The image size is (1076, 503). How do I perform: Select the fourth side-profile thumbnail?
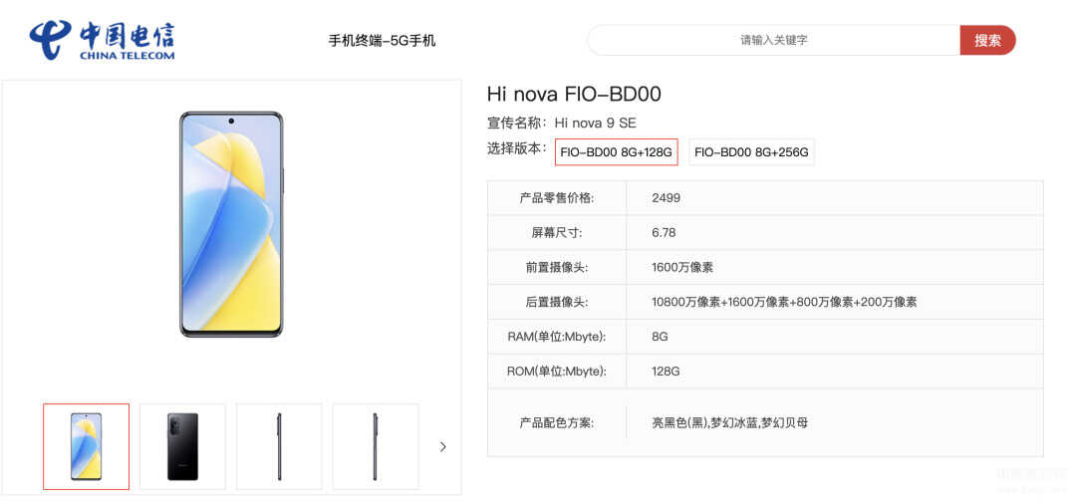[376, 447]
